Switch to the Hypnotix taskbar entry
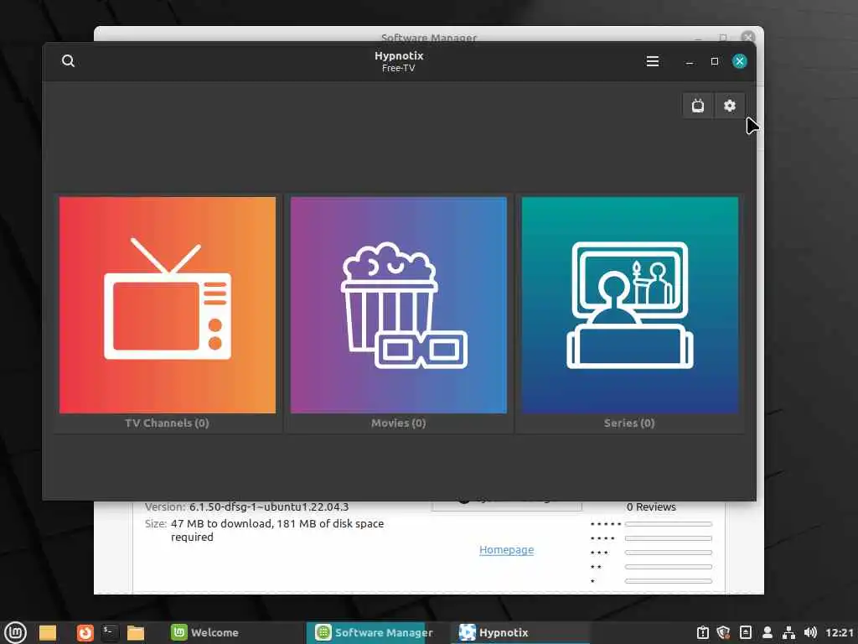 pos(519,632)
